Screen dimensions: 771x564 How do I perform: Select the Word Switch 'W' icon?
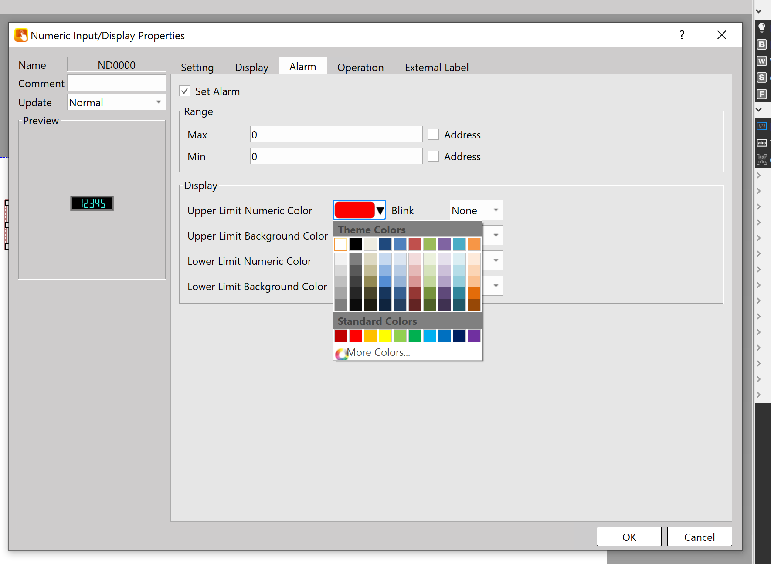pos(761,61)
